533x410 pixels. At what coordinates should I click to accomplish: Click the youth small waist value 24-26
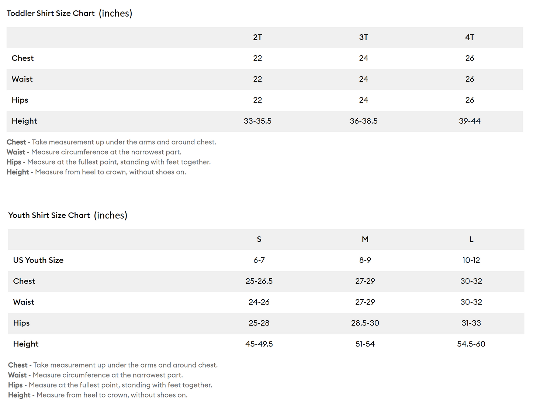click(259, 302)
